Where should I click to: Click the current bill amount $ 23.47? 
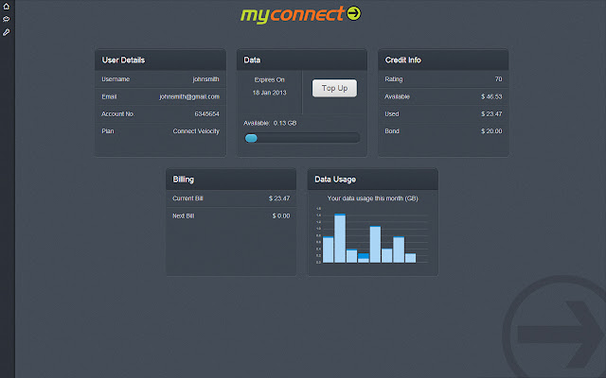coord(279,198)
